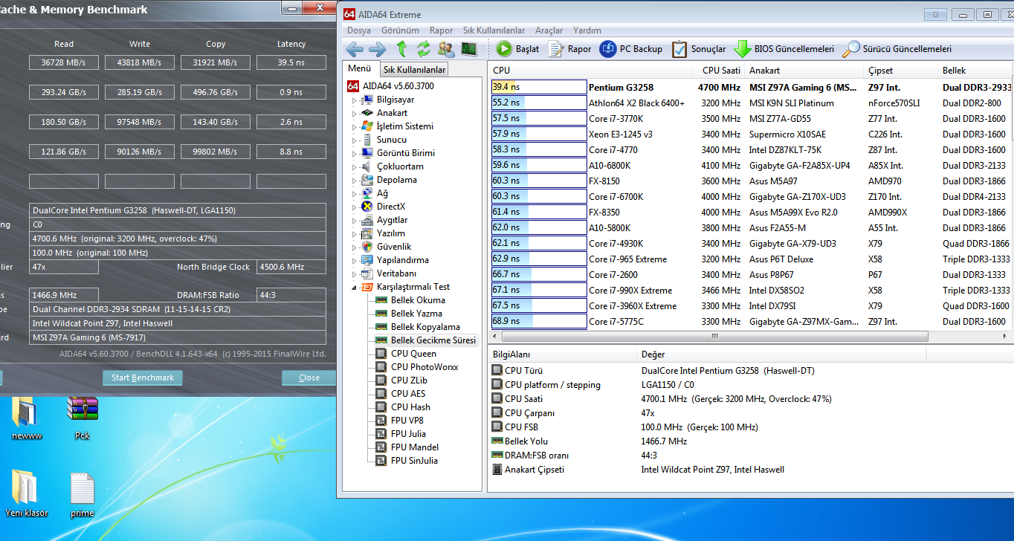Expand the Depolama tree node
1014x541 pixels.
pyautogui.click(x=354, y=180)
